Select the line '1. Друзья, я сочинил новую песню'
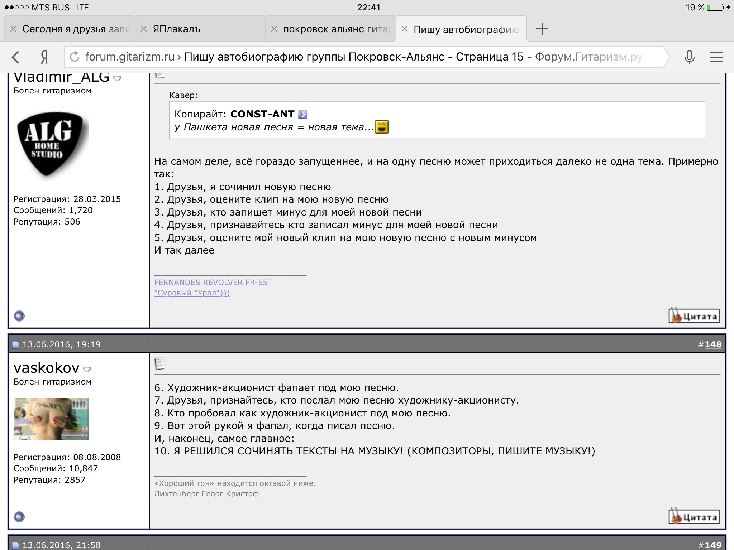 [x=242, y=187]
